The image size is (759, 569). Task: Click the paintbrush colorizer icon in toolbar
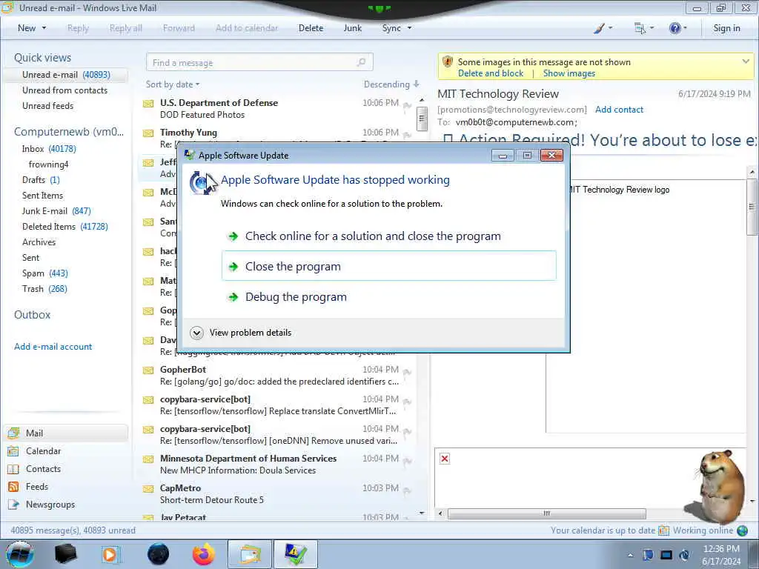pyautogui.click(x=599, y=29)
